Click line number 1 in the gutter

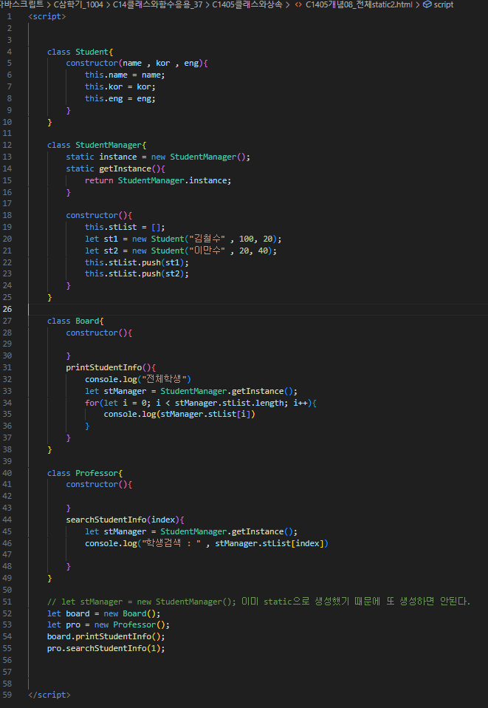coord(10,16)
